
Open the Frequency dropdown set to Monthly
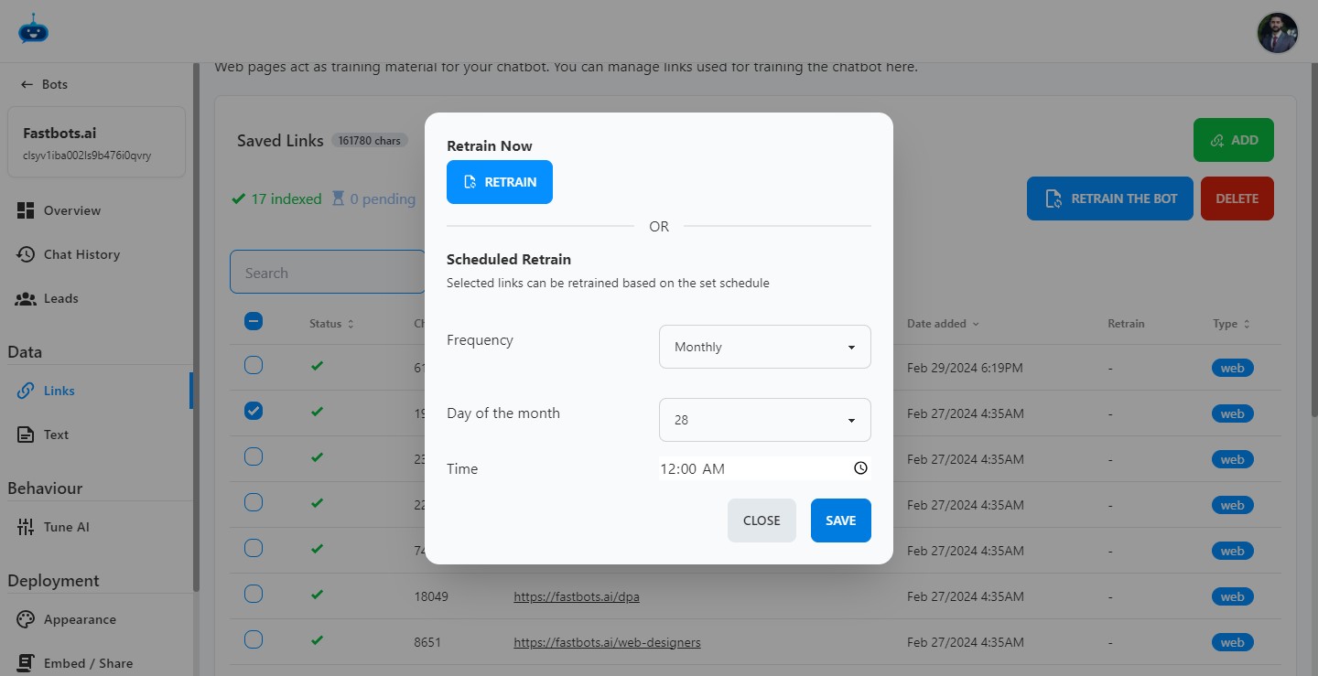click(764, 347)
